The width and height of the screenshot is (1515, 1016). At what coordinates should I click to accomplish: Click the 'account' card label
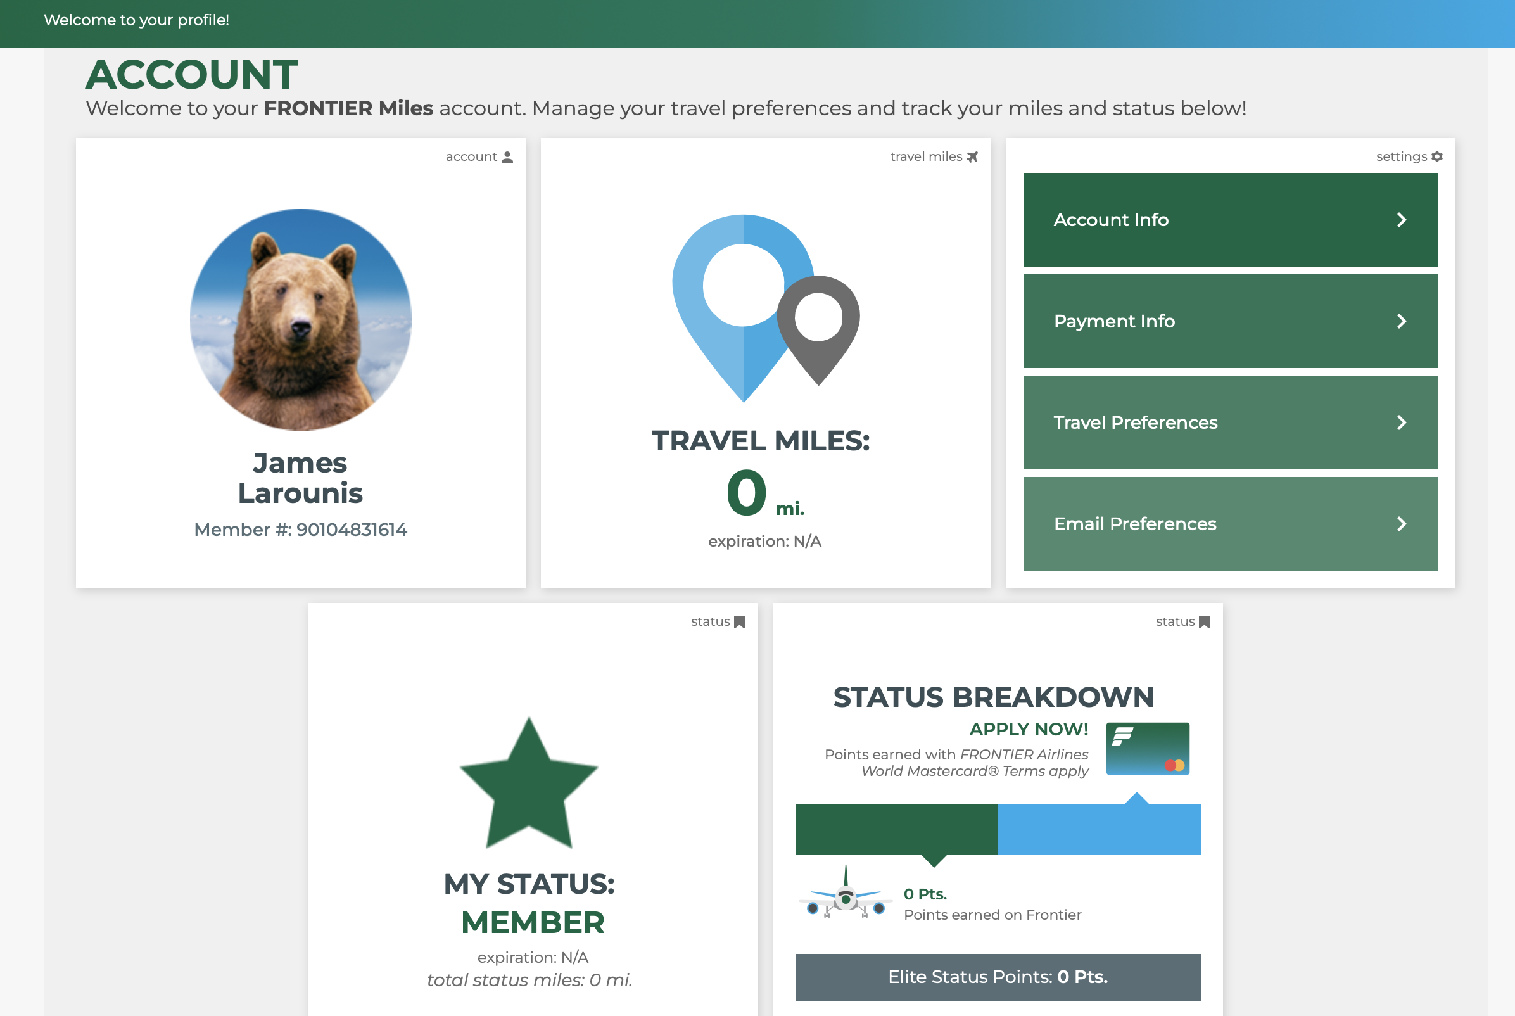click(471, 157)
